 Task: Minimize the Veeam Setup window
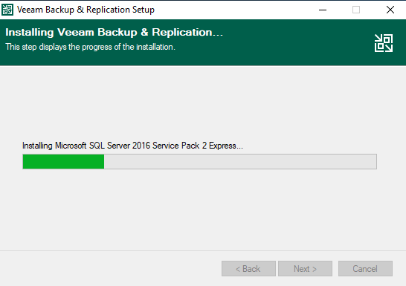click(323, 10)
